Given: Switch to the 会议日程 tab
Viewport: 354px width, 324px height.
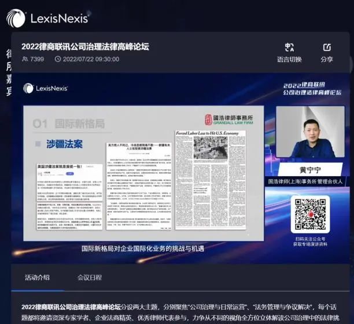Looking at the screenshot, I should [x=90, y=278].
